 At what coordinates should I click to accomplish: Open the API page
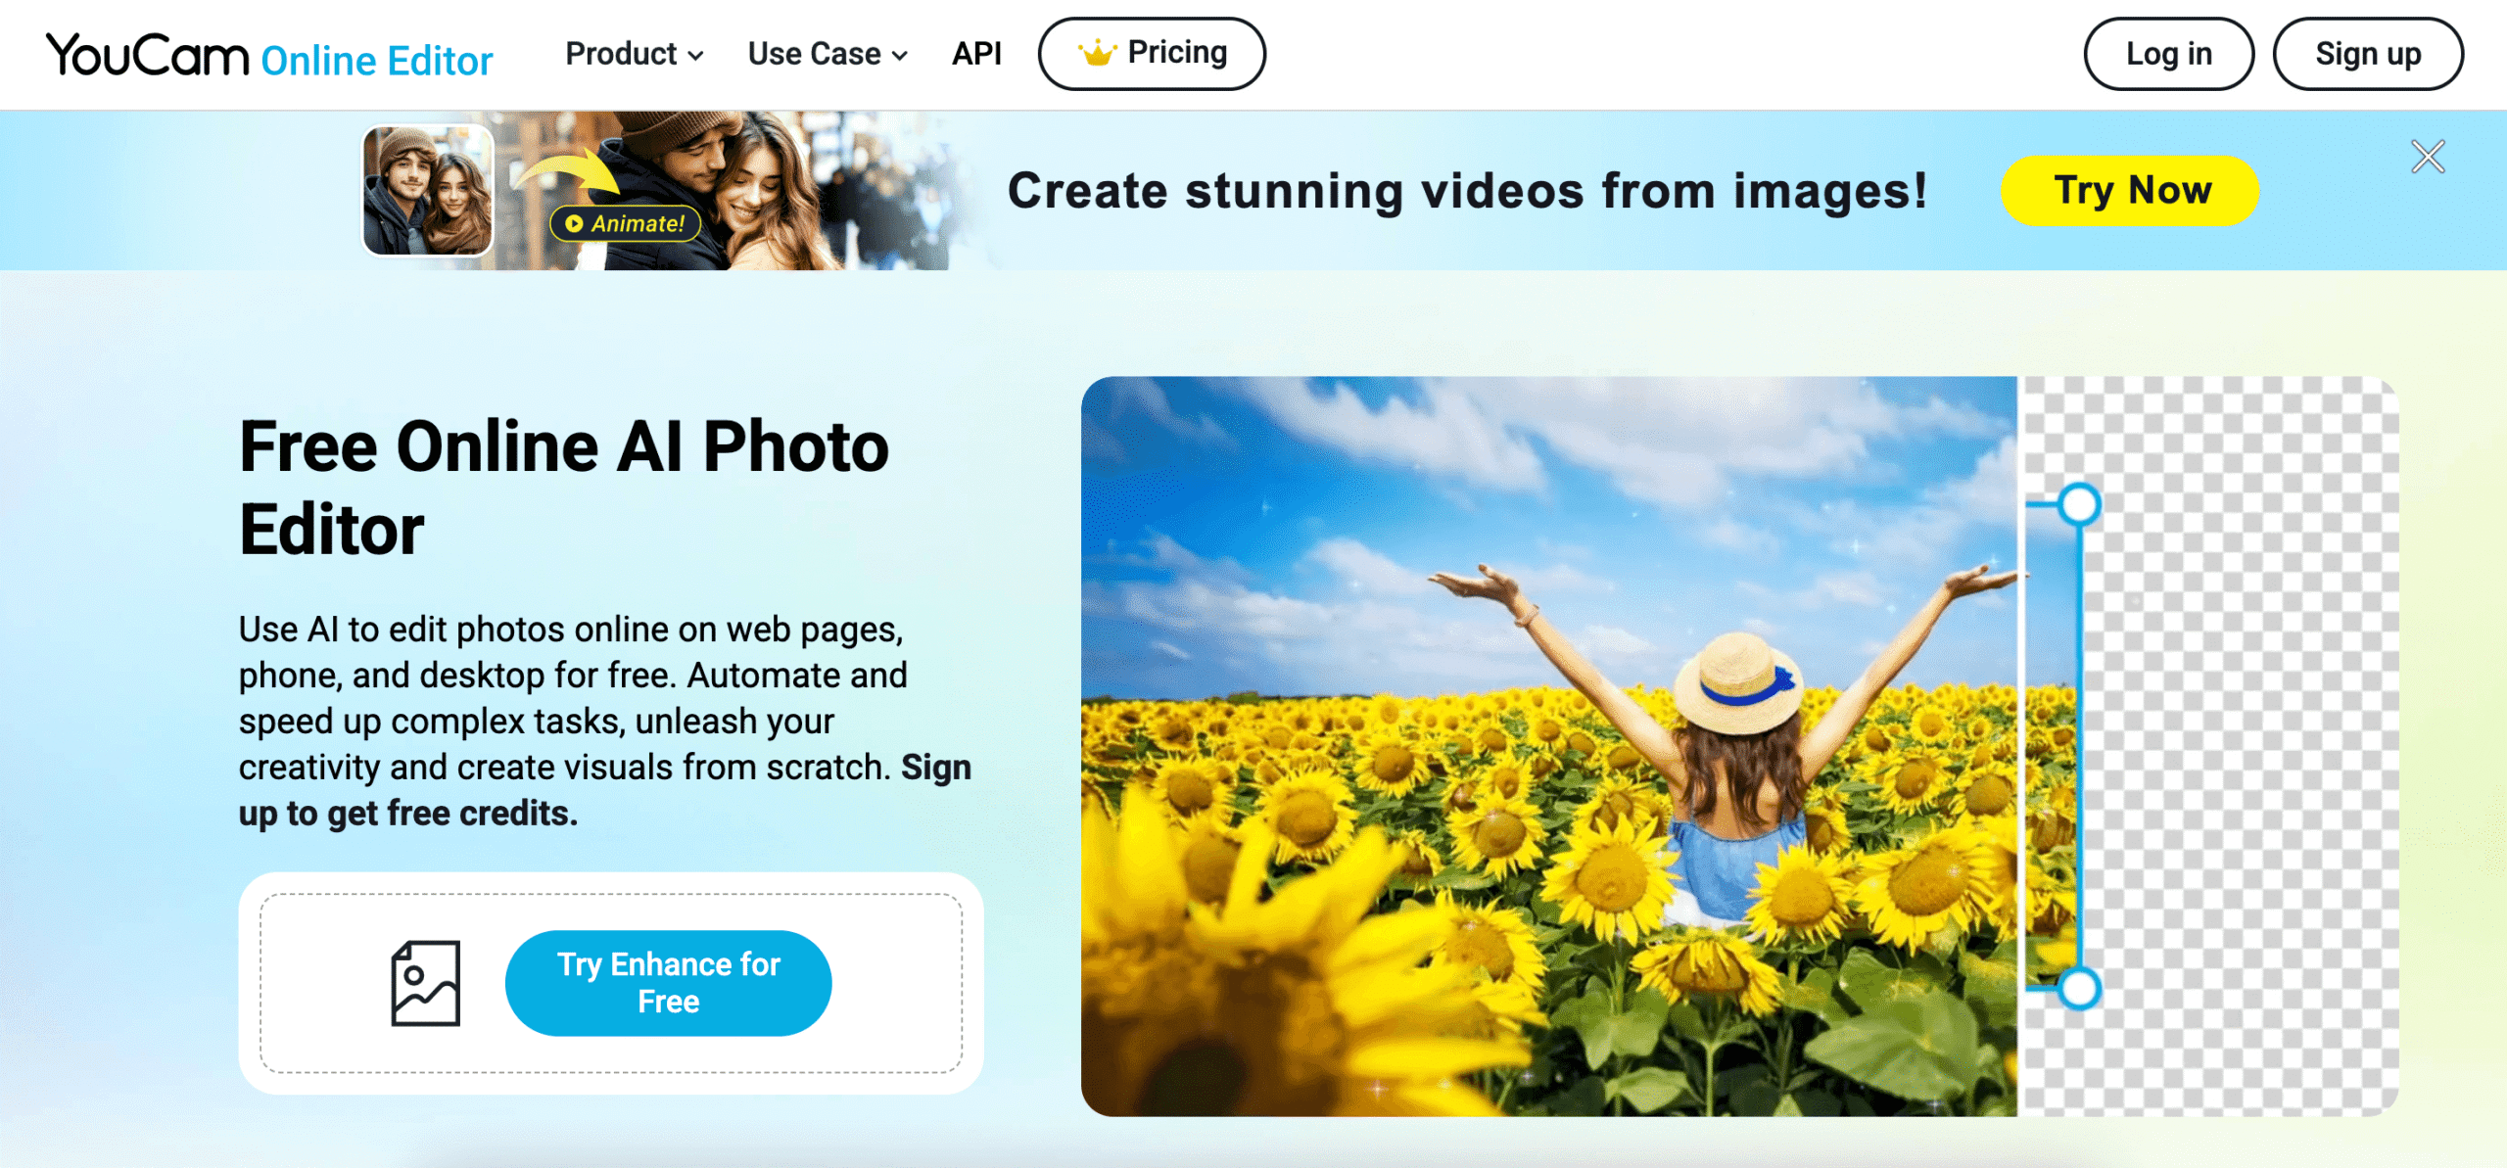(976, 54)
